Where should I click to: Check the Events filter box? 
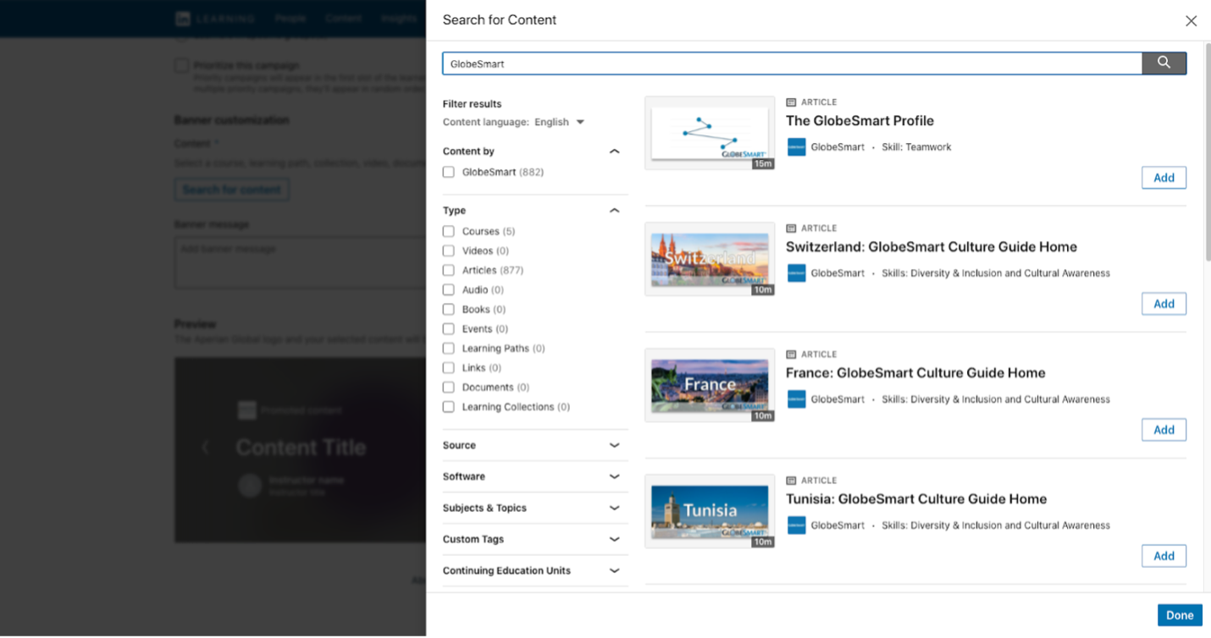[449, 329]
